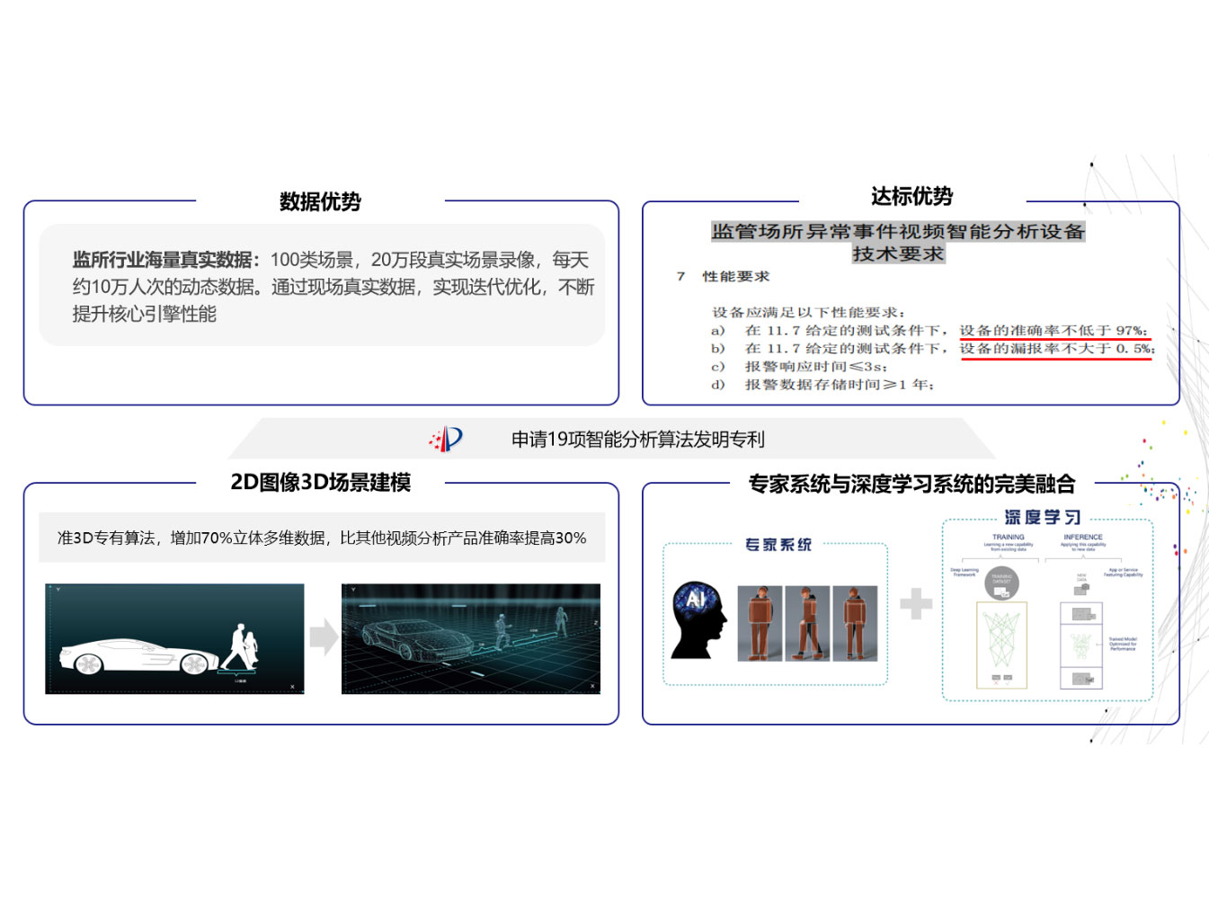1209x899 pixels.
Task: Click the INFERENCE label in the diagram
Action: 1083,537
